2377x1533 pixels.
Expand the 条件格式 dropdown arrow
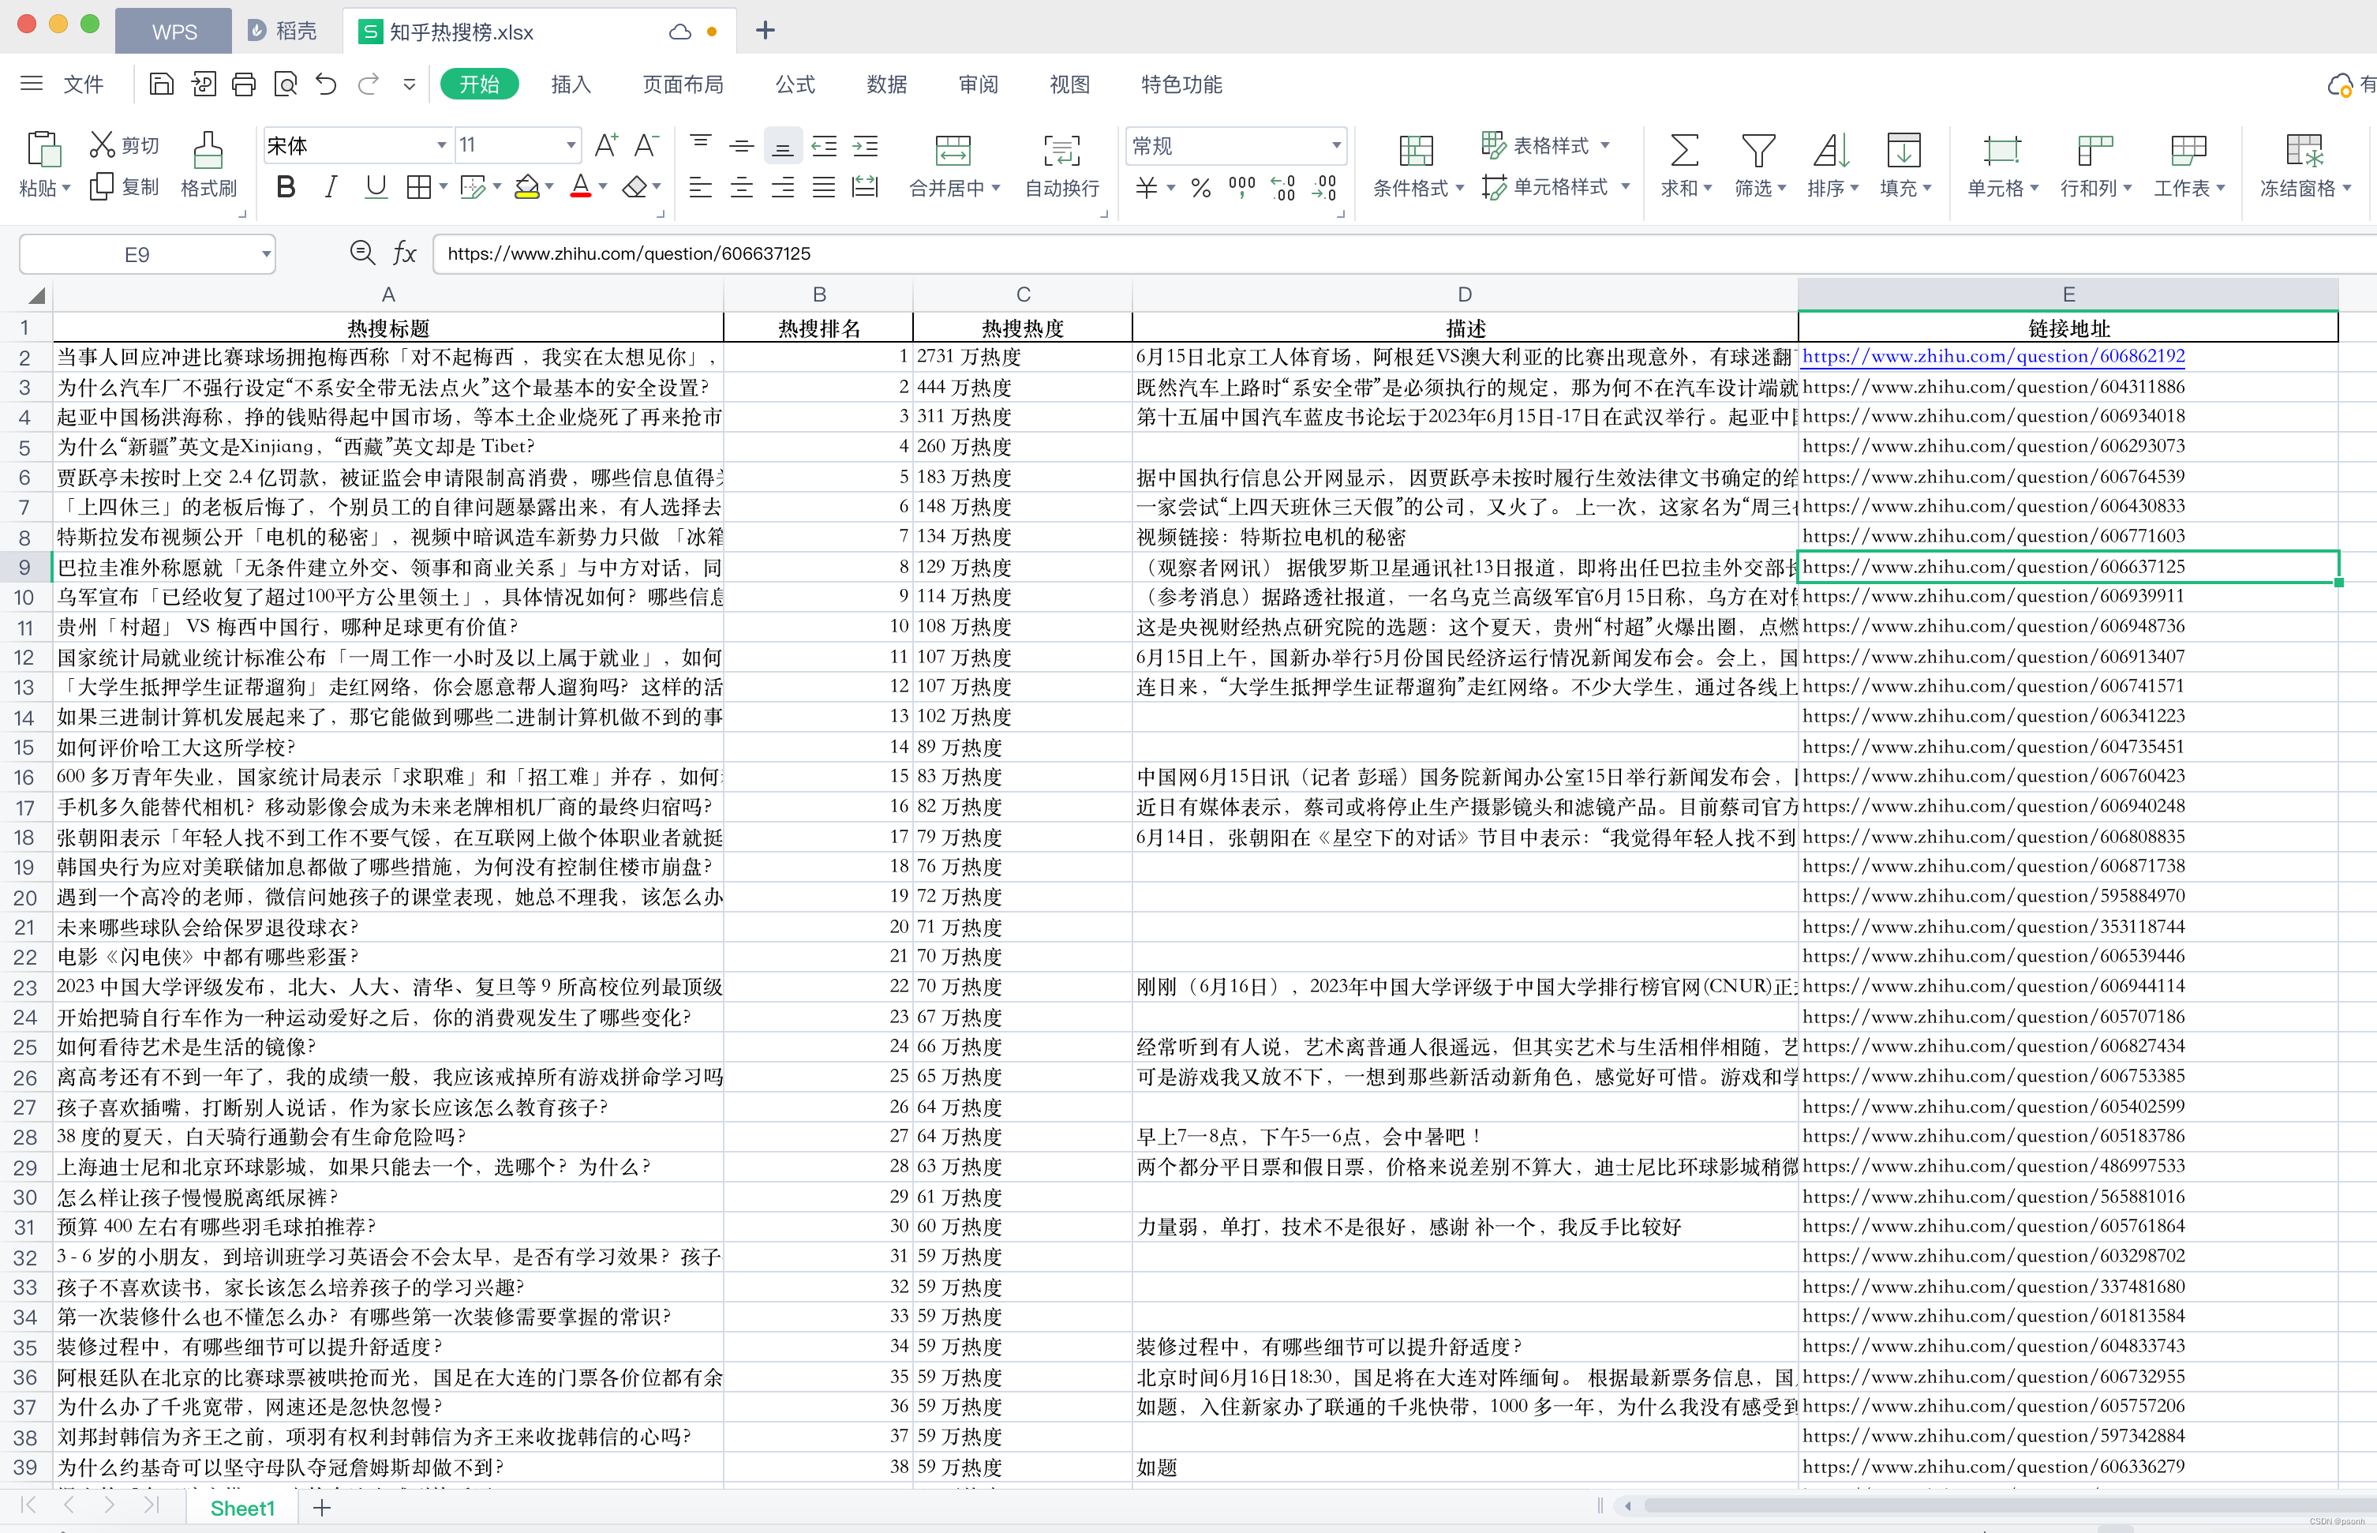[1460, 188]
